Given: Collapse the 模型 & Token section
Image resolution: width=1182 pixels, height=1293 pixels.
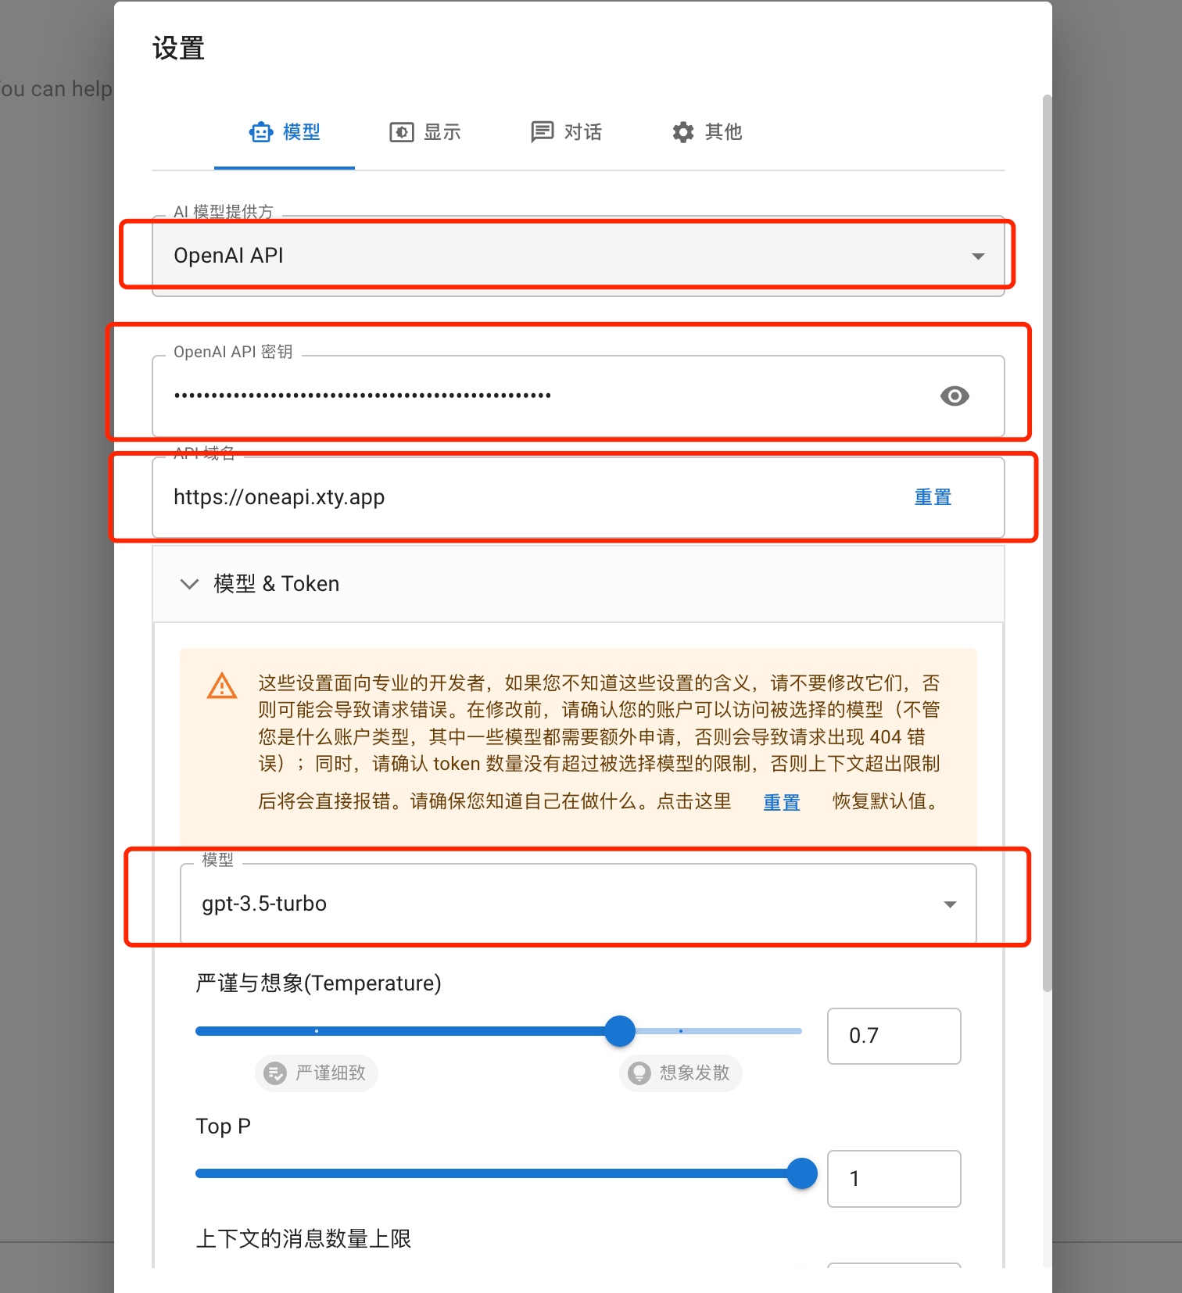Looking at the screenshot, I should (578, 584).
